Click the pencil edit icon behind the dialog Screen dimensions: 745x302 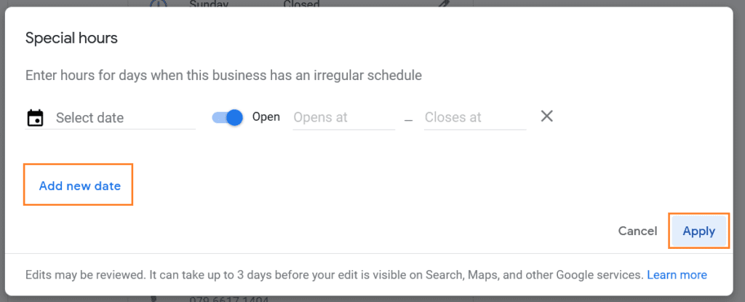click(x=444, y=4)
